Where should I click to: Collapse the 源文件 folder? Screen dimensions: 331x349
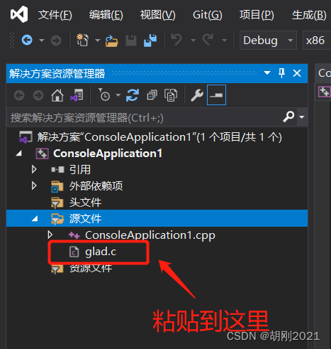pos(35,218)
